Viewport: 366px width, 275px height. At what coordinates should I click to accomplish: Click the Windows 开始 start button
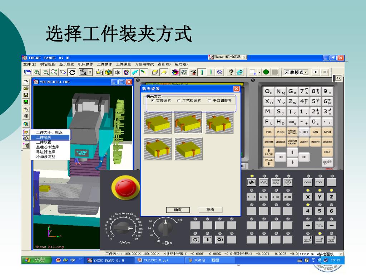(x=36, y=260)
